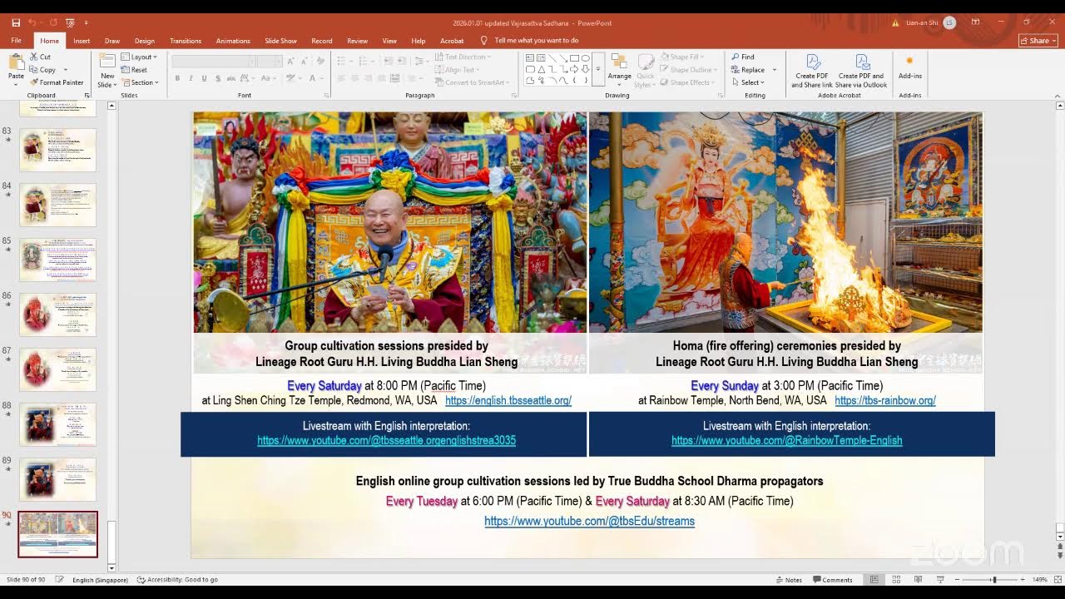Open english.tbsseattle.org link on slide

click(508, 400)
